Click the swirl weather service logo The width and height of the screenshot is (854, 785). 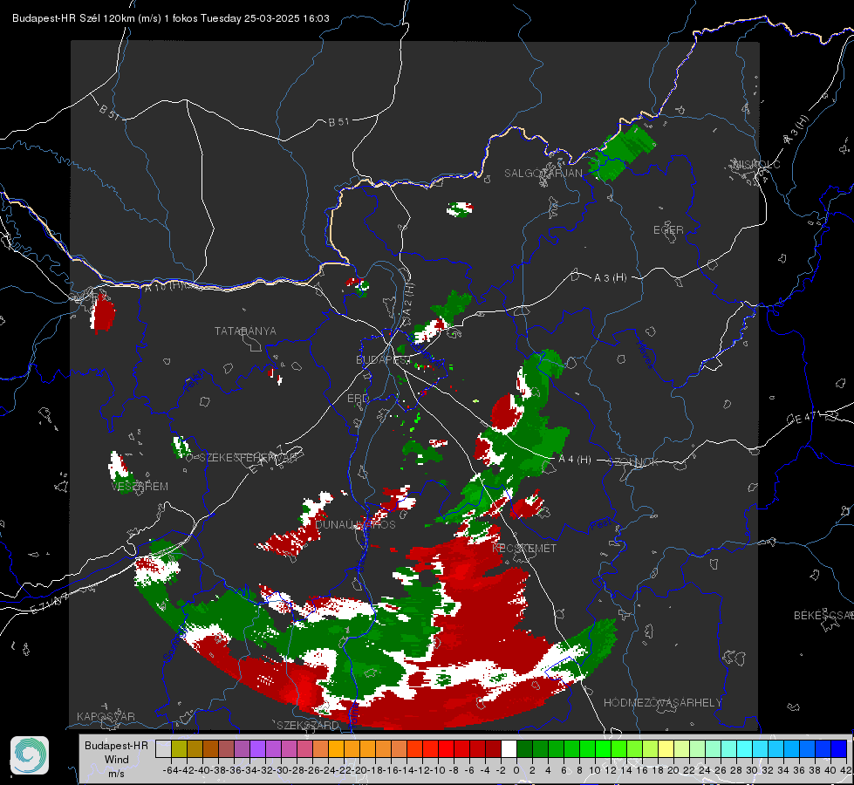30,755
